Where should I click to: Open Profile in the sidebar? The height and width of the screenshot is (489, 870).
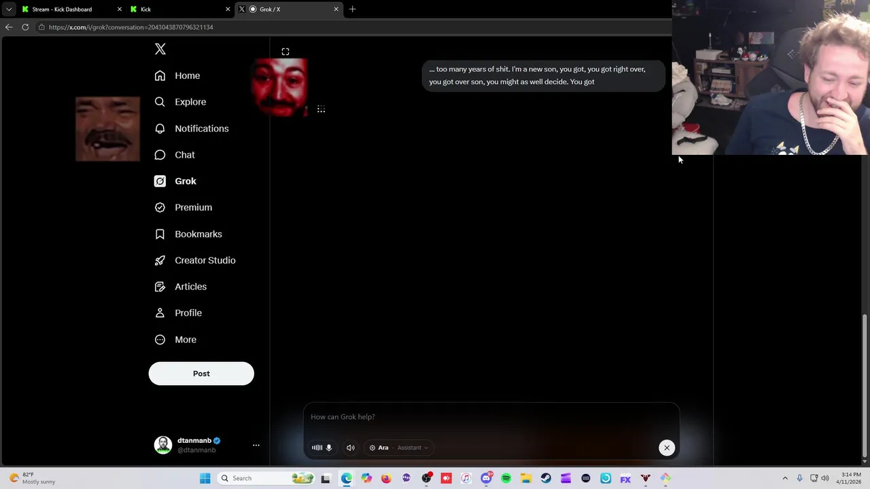click(x=178, y=313)
